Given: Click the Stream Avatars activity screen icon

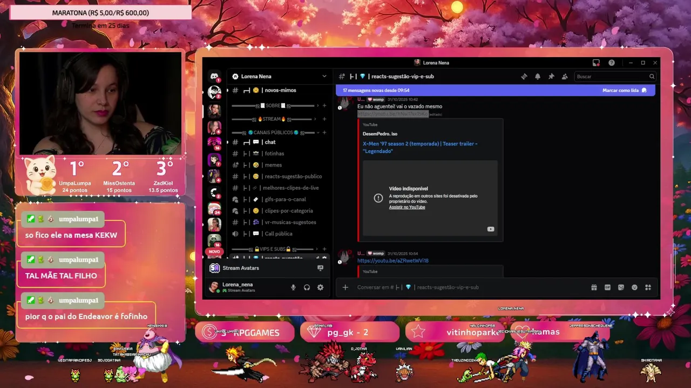Looking at the screenshot, I should click(x=320, y=268).
